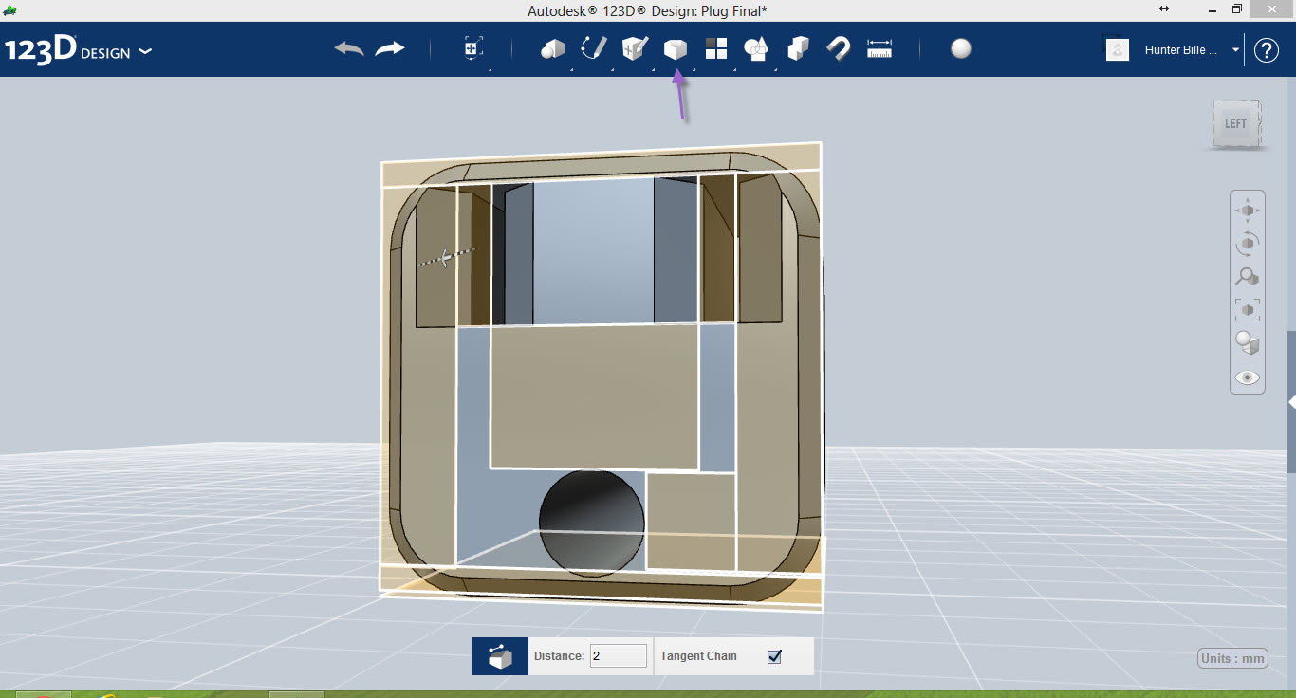This screenshot has height=698, width=1296.
Task: Redo the undone action
Action: coord(390,49)
